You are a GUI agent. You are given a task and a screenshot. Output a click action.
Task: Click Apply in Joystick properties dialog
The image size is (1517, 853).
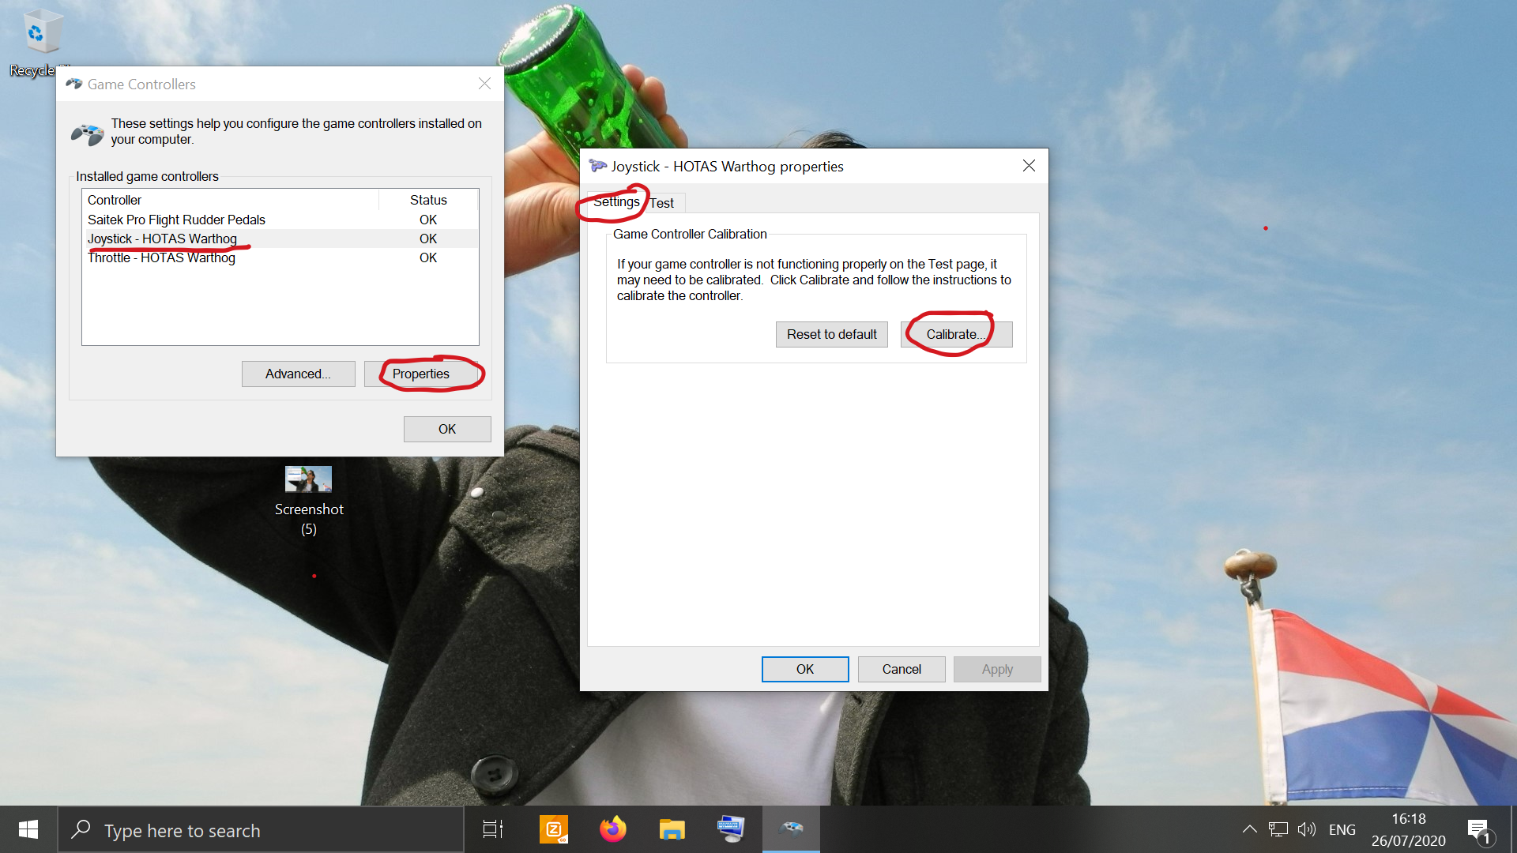997,669
